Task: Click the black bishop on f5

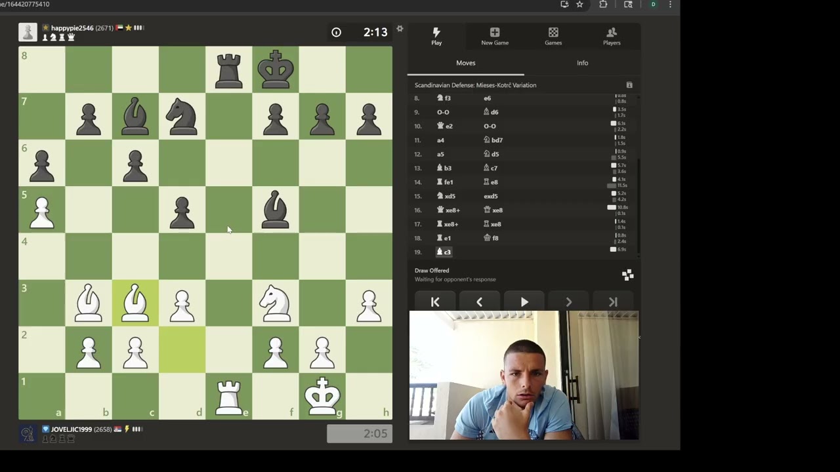Action: point(276,210)
